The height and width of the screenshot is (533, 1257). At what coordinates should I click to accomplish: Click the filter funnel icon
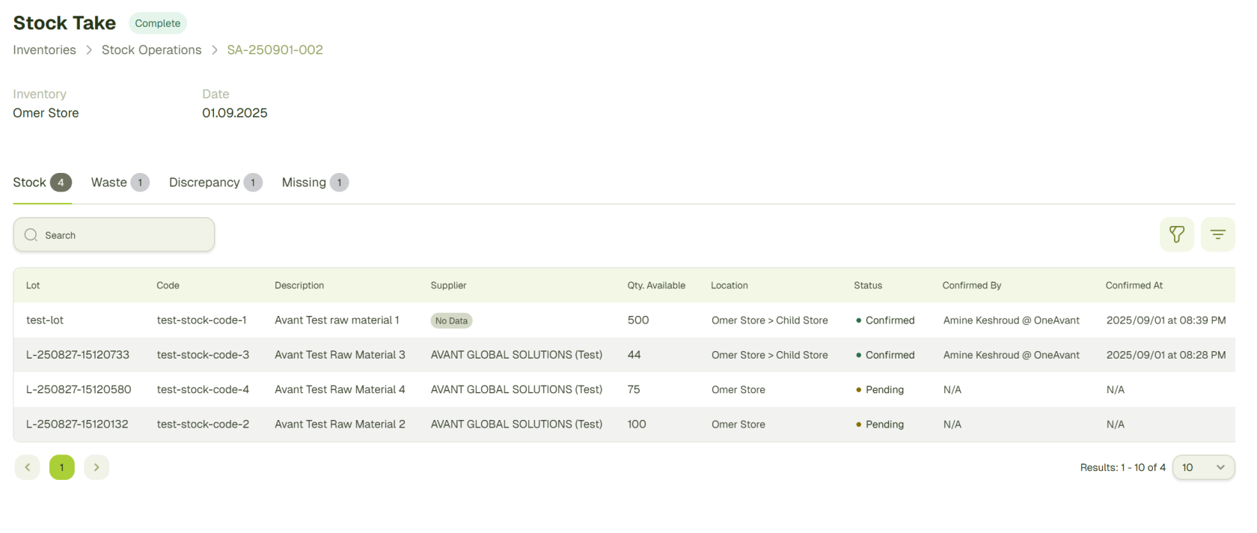coord(1176,234)
